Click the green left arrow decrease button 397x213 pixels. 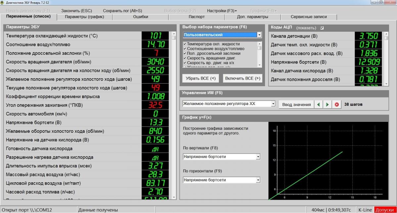318,104
